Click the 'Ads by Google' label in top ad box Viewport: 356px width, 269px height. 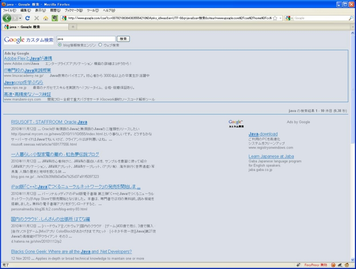tap(17, 53)
